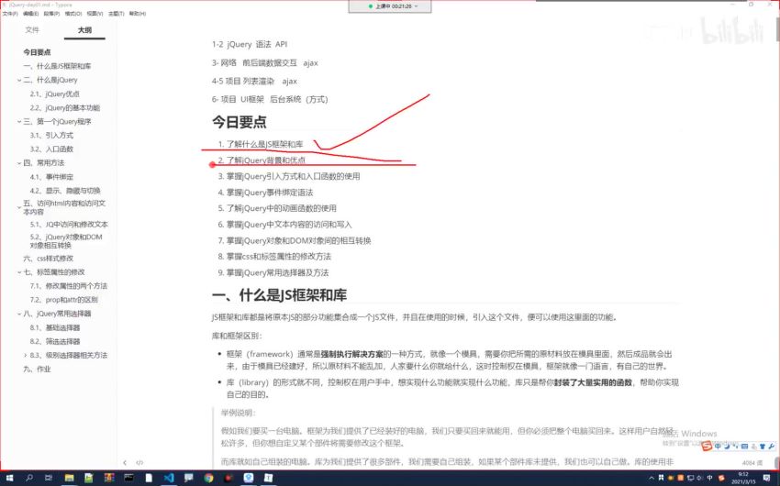
Task: Open Sogou toolbox wrench icon
Action: tap(771, 447)
